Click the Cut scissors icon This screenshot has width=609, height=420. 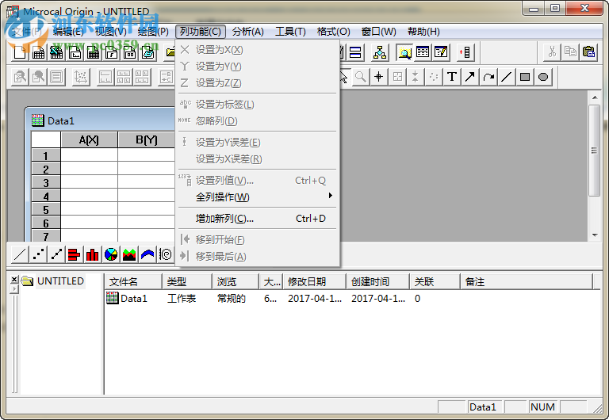click(x=552, y=52)
